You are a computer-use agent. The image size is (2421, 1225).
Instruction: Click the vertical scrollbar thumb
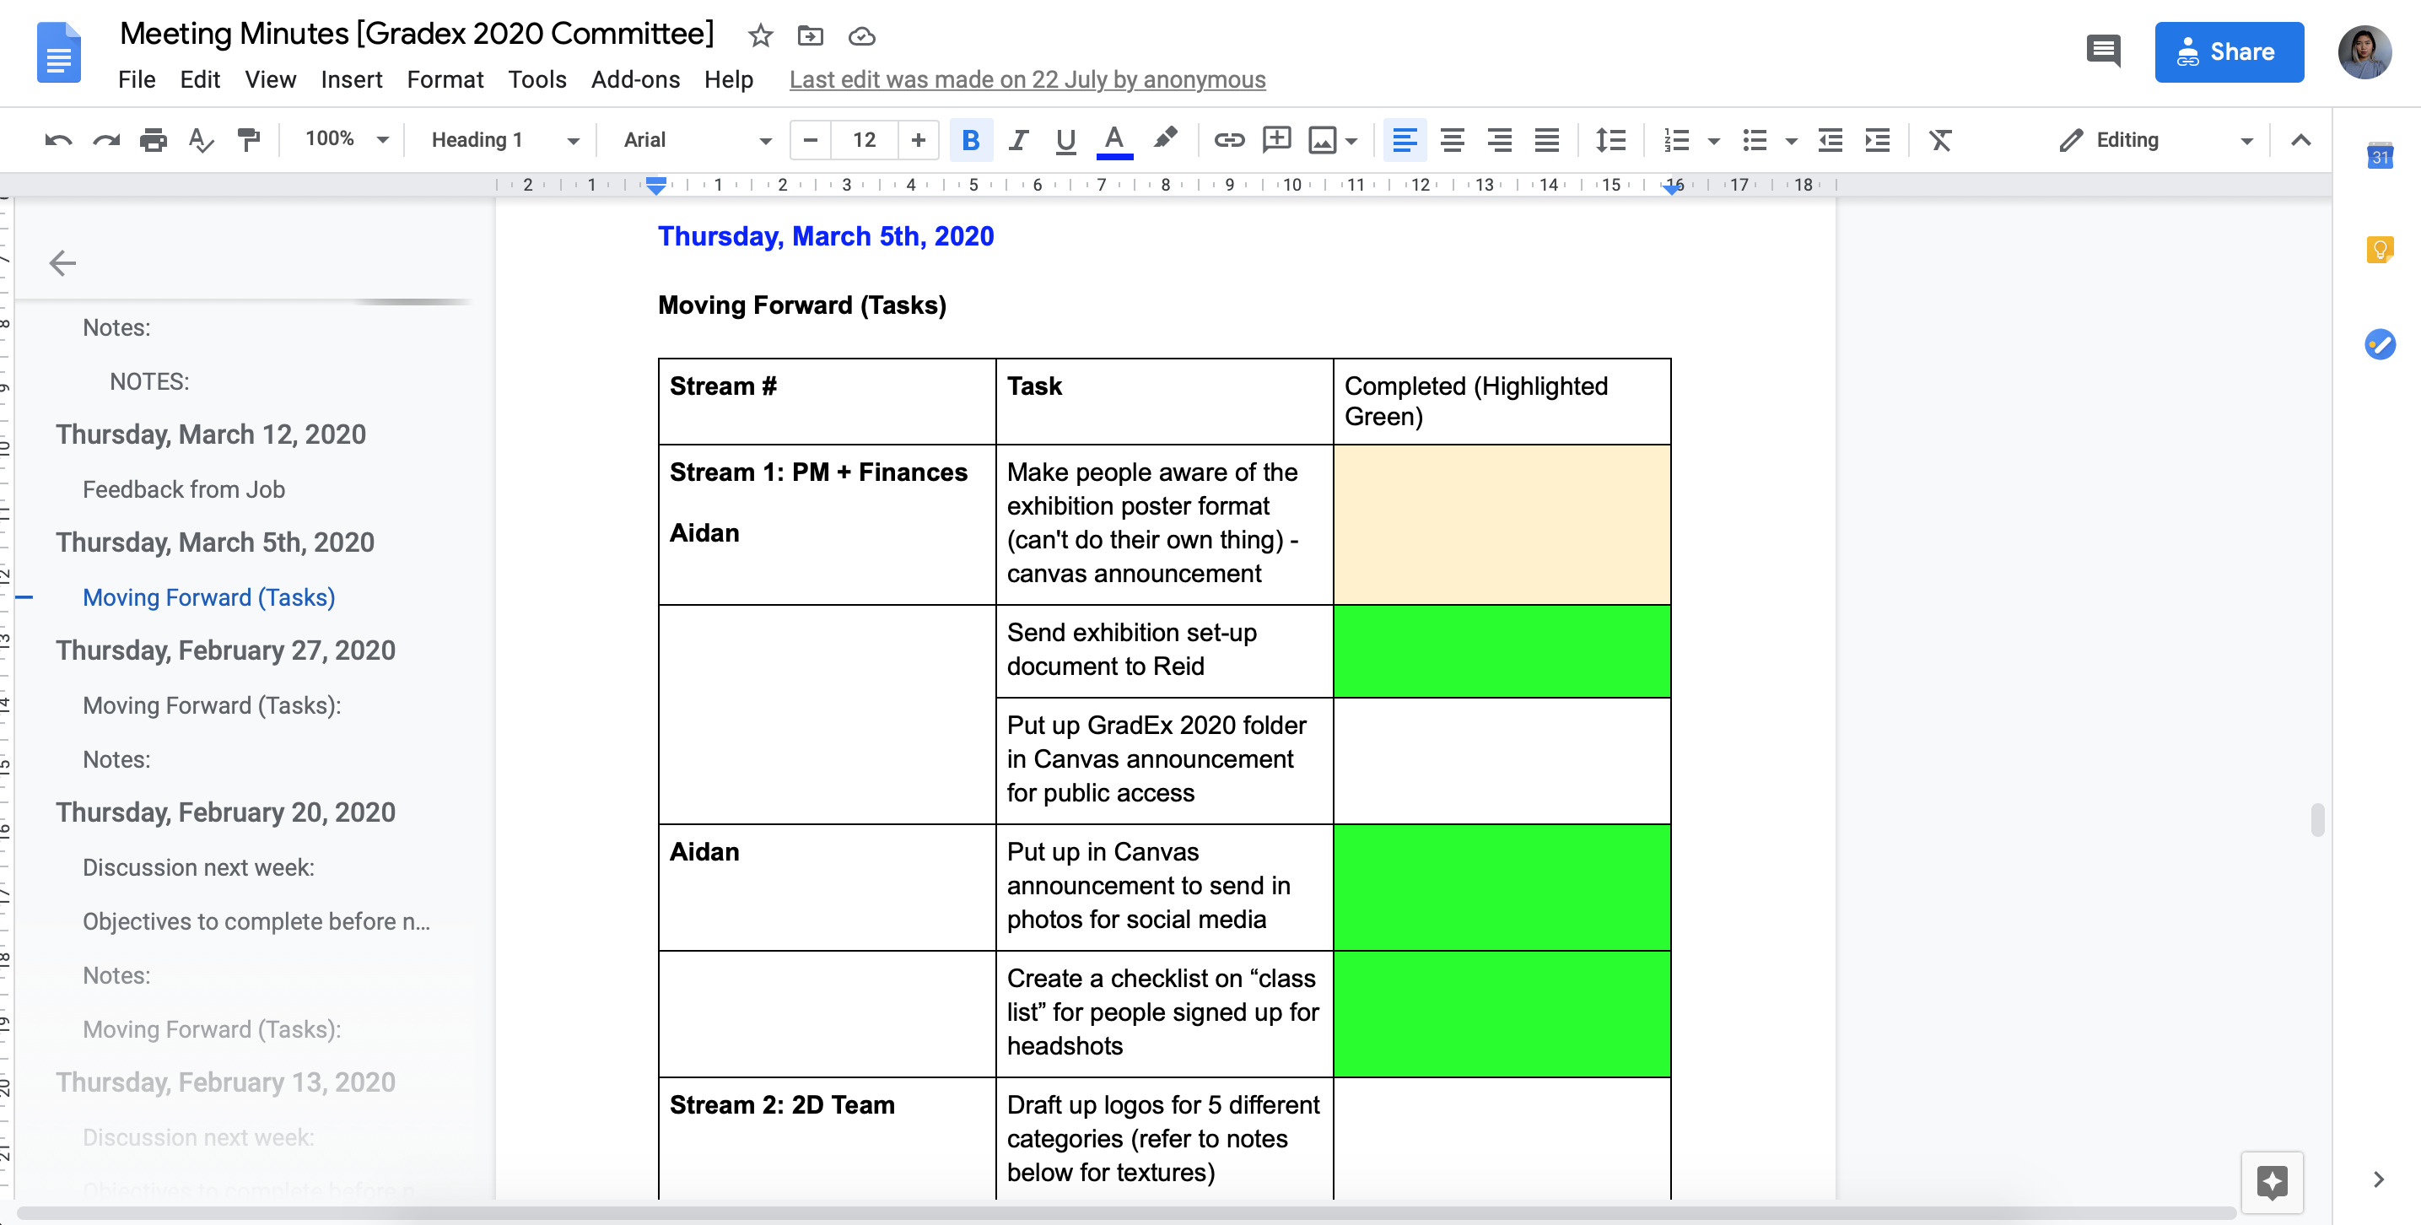(x=2317, y=820)
